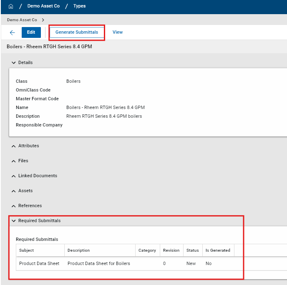The height and width of the screenshot is (285, 287).
Task: Open Demo Asset Co breadcrumb in header
Action: (43, 6)
